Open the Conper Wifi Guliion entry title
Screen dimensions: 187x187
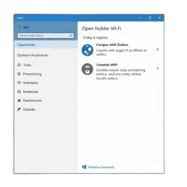click(x=112, y=45)
